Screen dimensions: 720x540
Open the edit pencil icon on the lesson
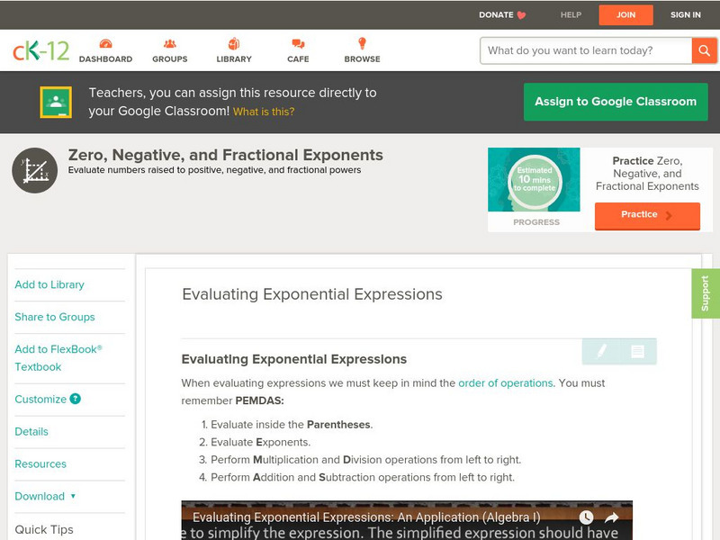coord(601,351)
